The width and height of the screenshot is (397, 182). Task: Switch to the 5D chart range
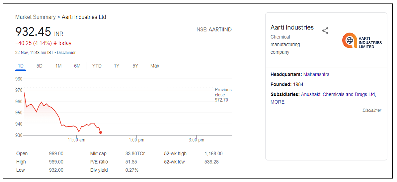pos(39,66)
